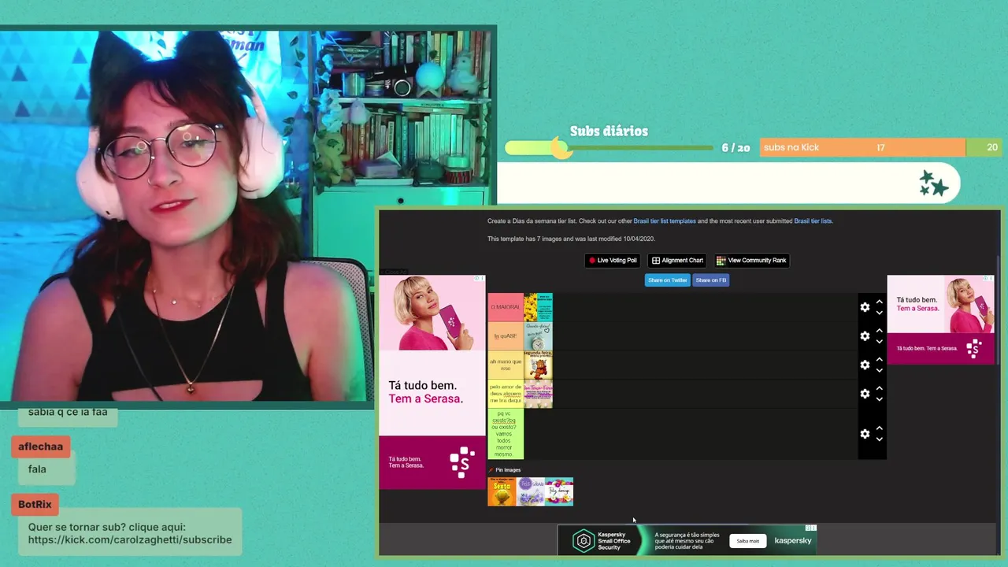Edit 'pelo amor de deus' tier label
This screenshot has height=567, width=1008.
click(x=506, y=394)
